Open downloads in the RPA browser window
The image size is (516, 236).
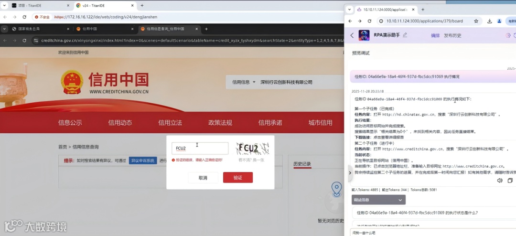490,21
